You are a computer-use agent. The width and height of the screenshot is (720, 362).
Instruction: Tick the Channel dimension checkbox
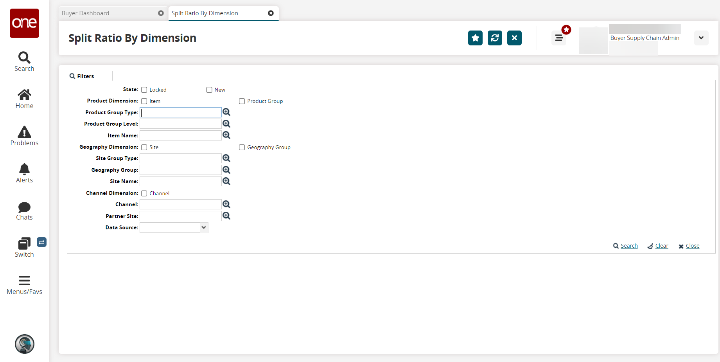pyautogui.click(x=144, y=193)
